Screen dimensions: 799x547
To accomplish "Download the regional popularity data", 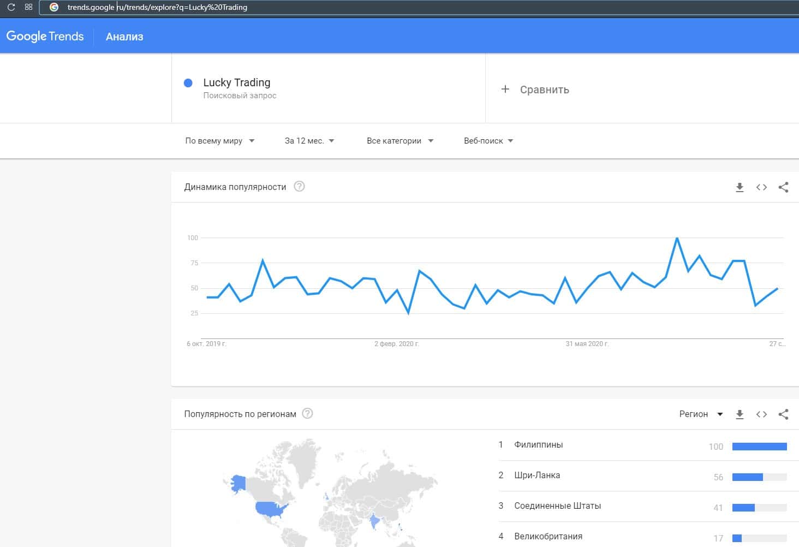I will point(740,414).
